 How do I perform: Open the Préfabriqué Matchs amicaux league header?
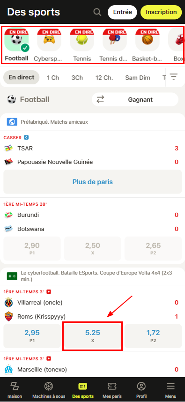[93, 122]
